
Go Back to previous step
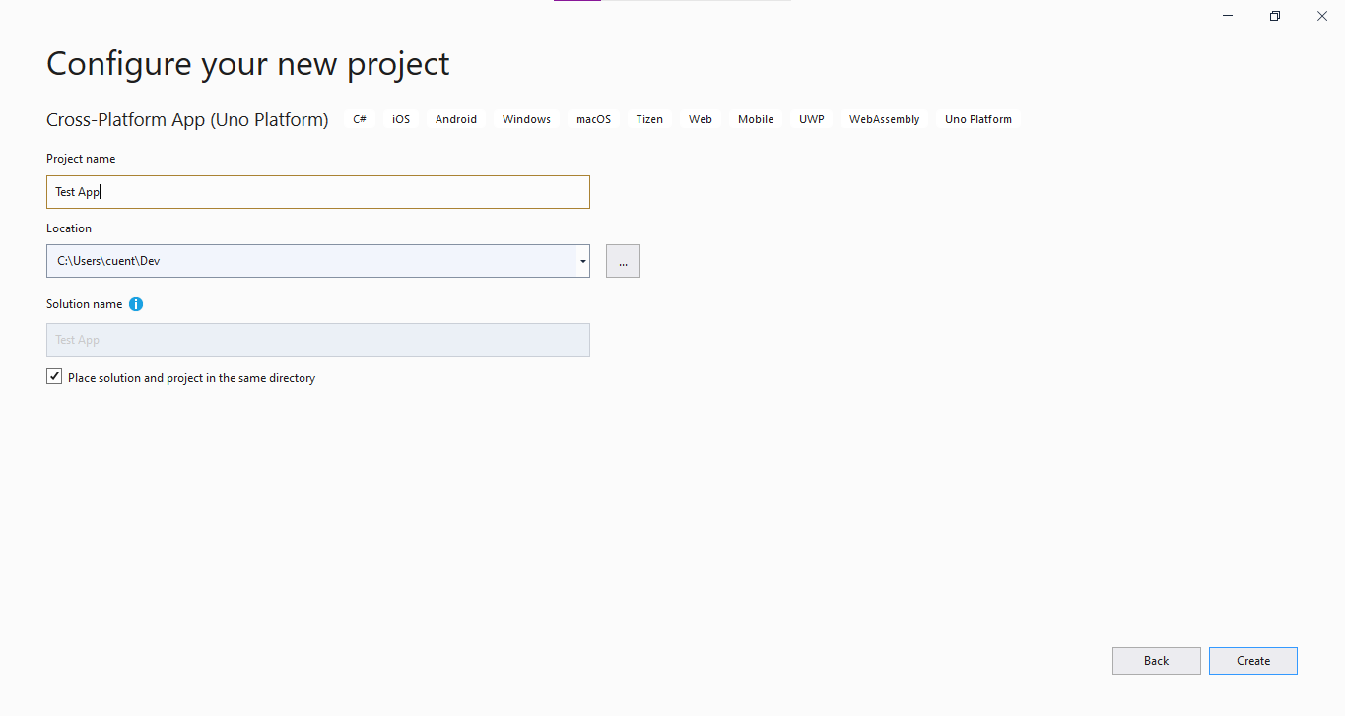click(1157, 661)
